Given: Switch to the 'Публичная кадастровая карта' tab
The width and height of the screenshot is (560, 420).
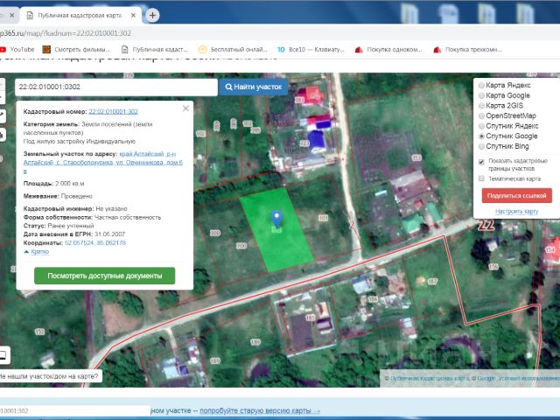Looking at the screenshot, I should (x=79, y=16).
